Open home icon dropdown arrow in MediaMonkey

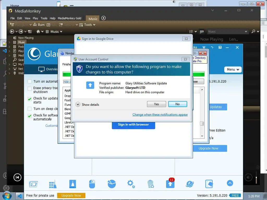pyautogui.click(x=42, y=32)
